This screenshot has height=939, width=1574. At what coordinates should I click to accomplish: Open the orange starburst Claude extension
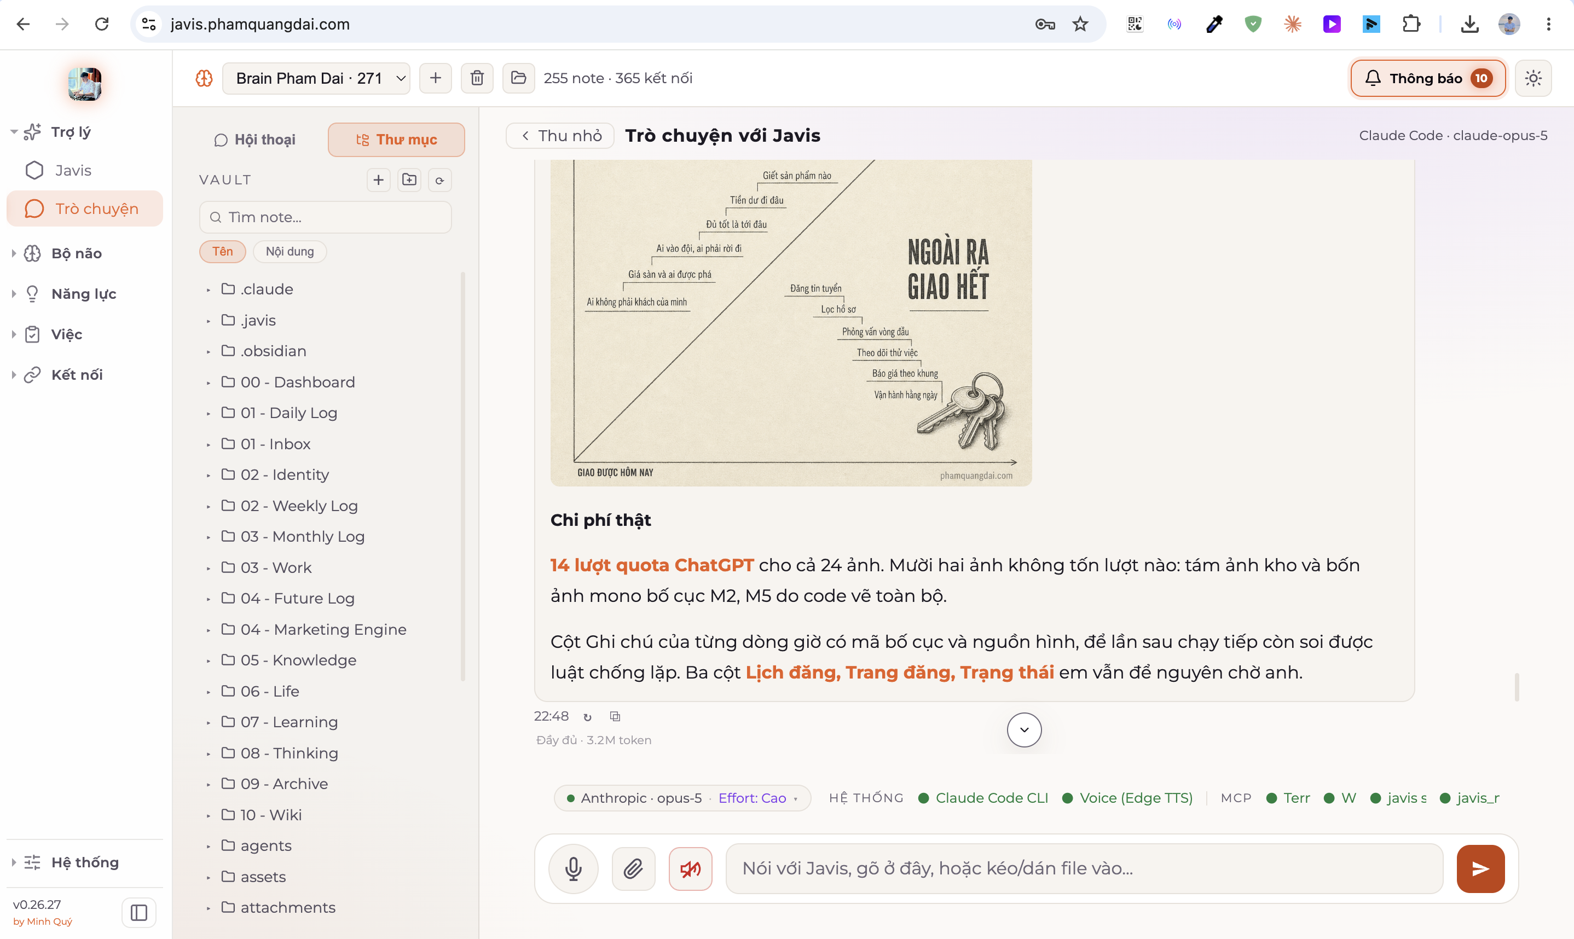point(1293,24)
